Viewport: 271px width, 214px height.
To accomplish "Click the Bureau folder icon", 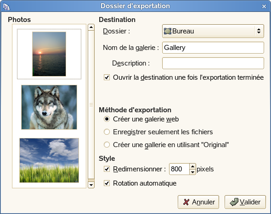I will click(168, 31).
